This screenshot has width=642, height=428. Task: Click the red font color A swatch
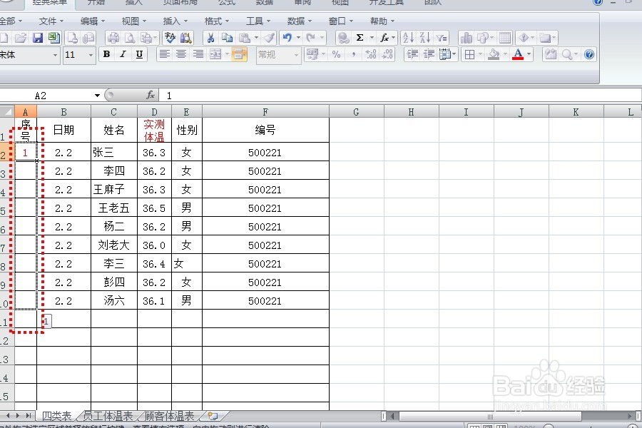[519, 54]
